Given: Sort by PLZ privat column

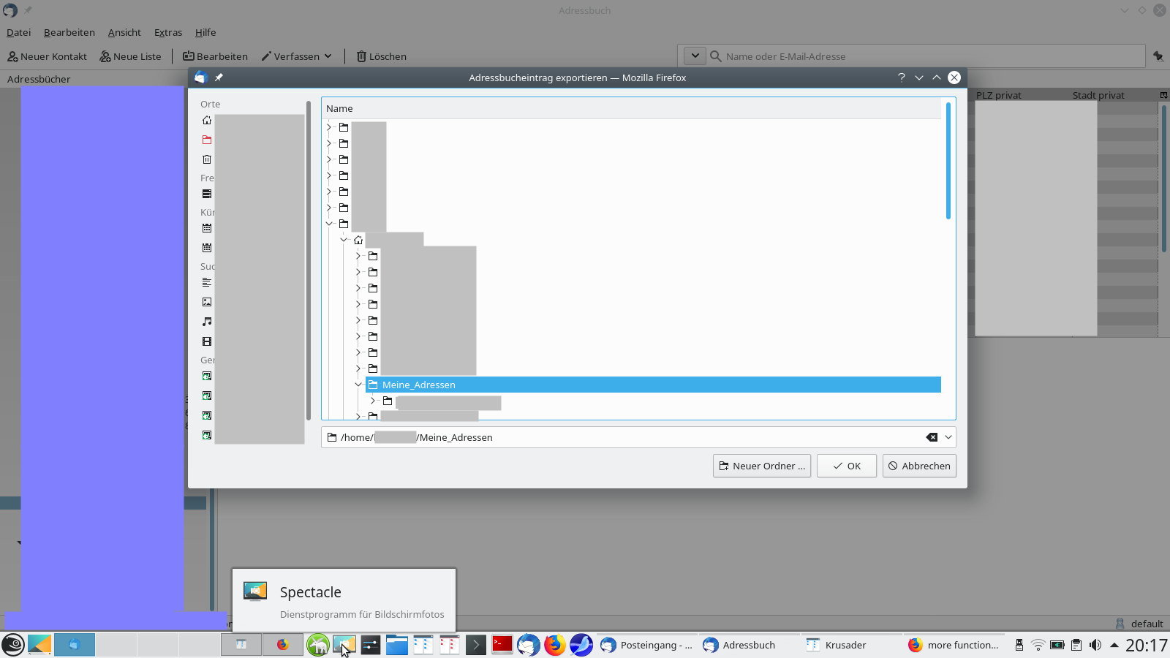Looking at the screenshot, I should (x=999, y=95).
